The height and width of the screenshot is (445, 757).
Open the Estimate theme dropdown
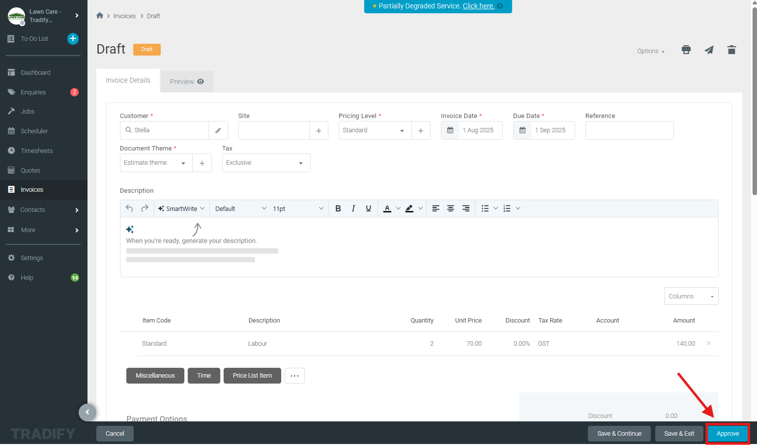(x=156, y=163)
